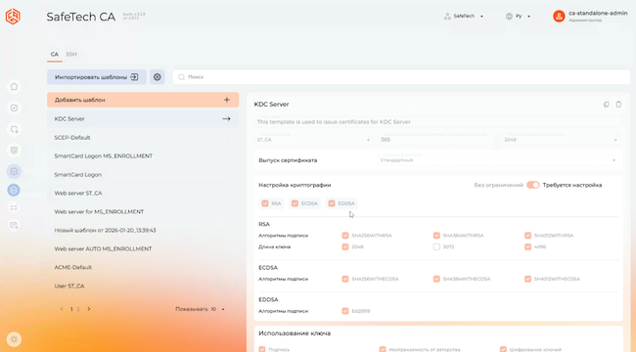This screenshot has height=352, width=636.
Task: Open the sidebar certificate request icon
Action: [14, 129]
